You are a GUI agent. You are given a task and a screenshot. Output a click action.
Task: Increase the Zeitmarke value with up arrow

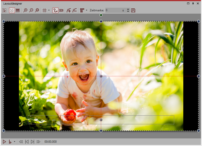(x=128, y=9)
